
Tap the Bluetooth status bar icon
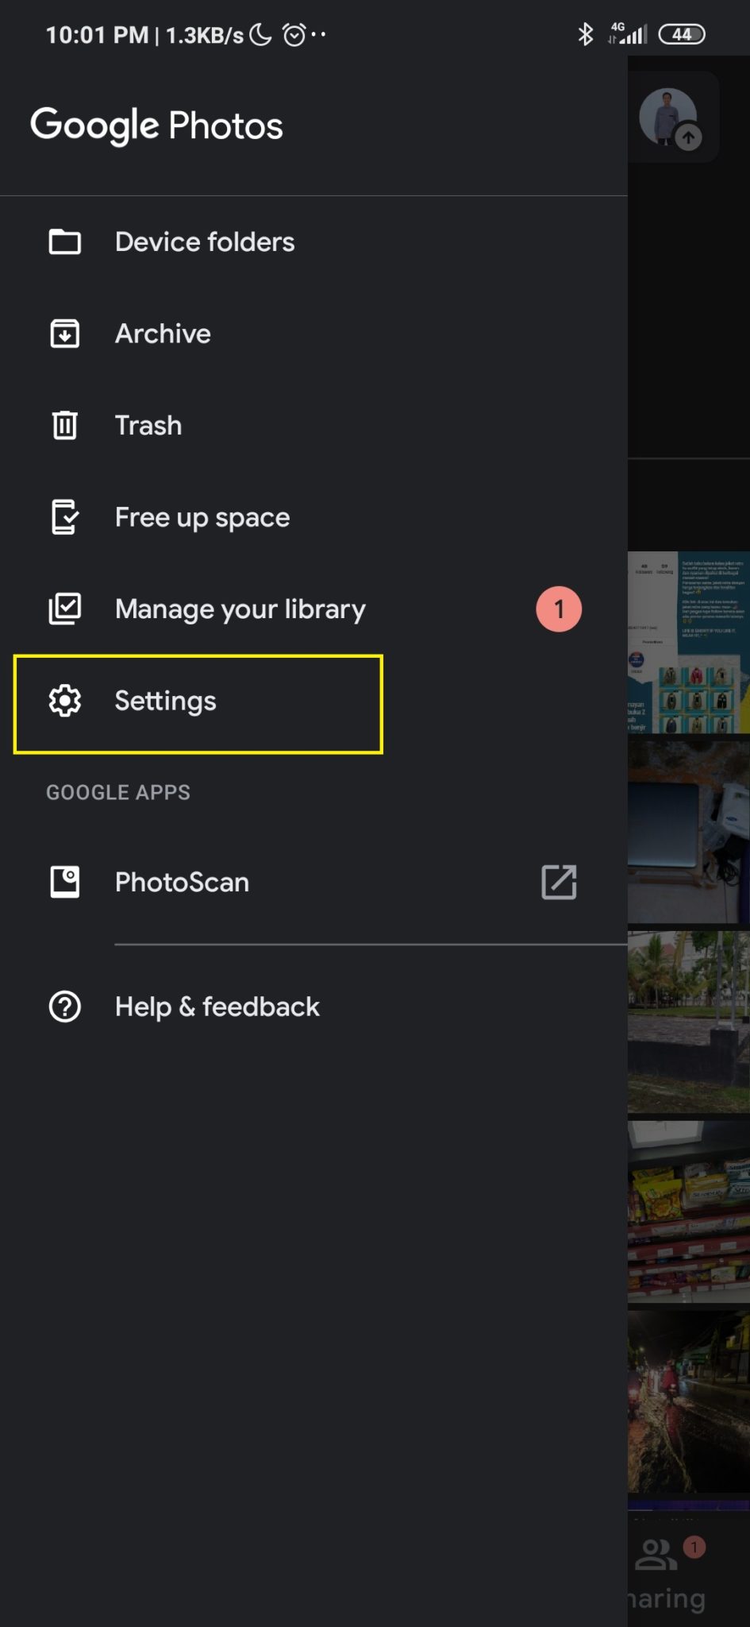click(585, 34)
